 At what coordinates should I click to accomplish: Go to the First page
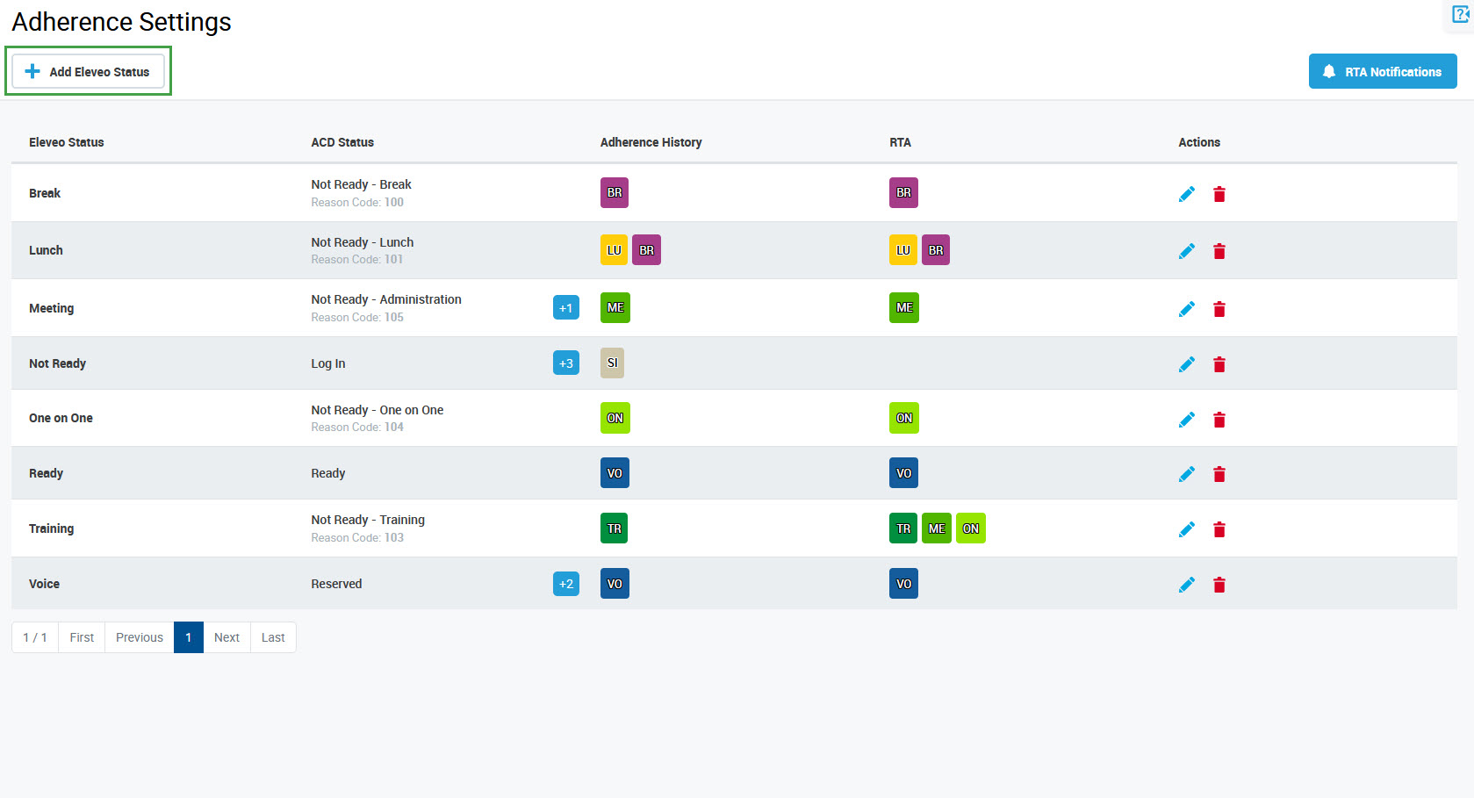(82, 637)
